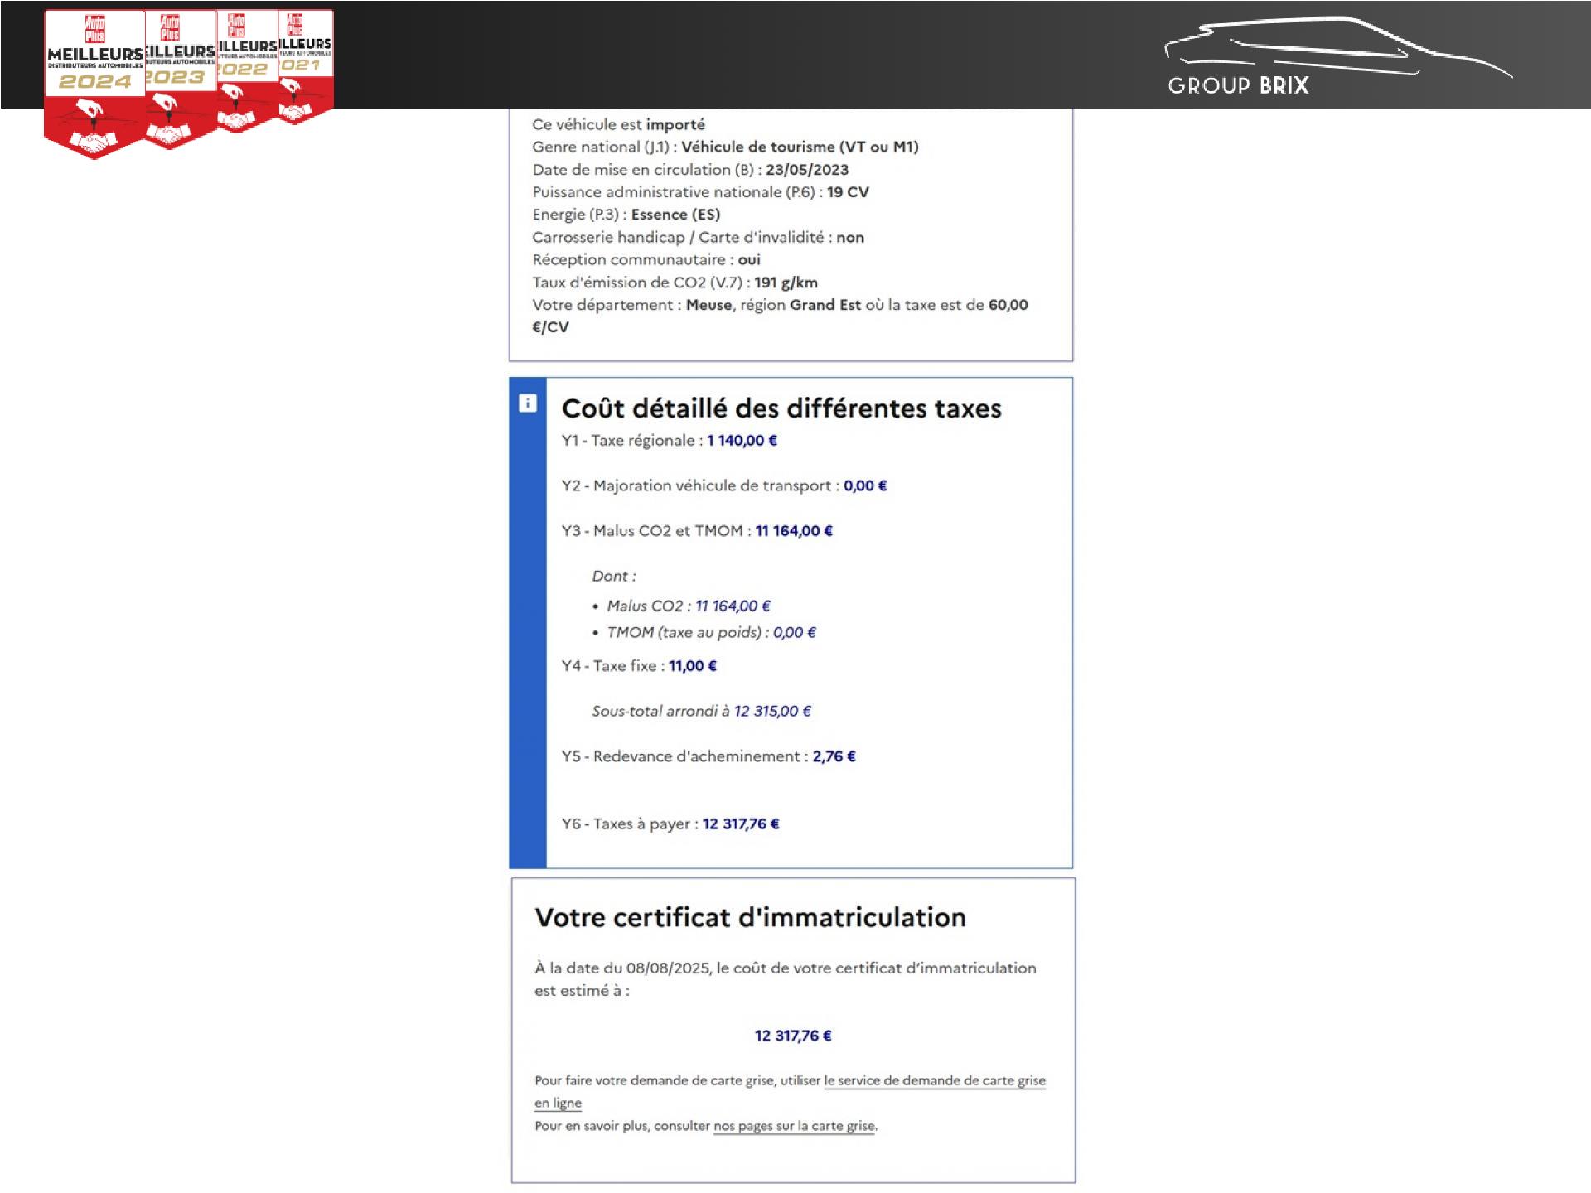
Task: Click the Y6 Taxes à payer total
Action: point(741,824)
